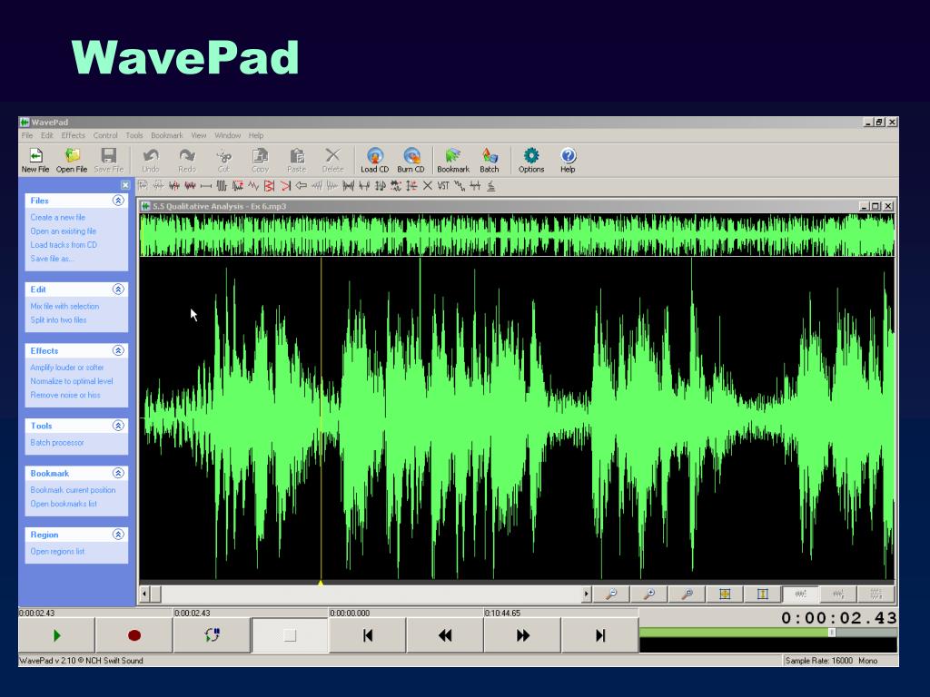Screen dimensions: 930x697
Task: Click the Save File toolbar icon
Action: pos(109,161)
